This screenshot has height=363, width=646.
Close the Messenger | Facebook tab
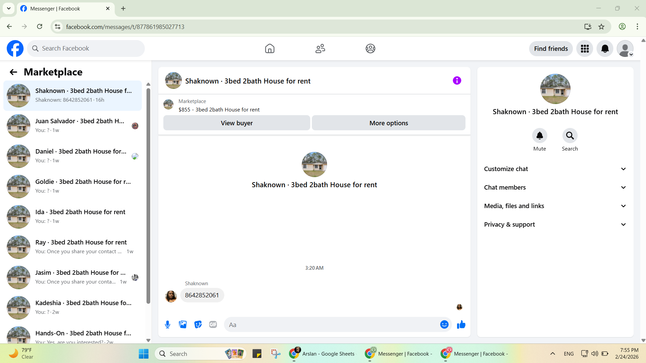[108, 8]
